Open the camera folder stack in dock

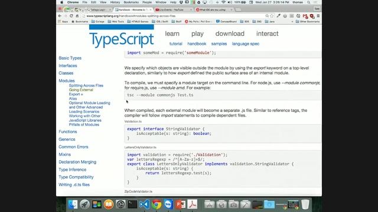click(x=233, y=204)
